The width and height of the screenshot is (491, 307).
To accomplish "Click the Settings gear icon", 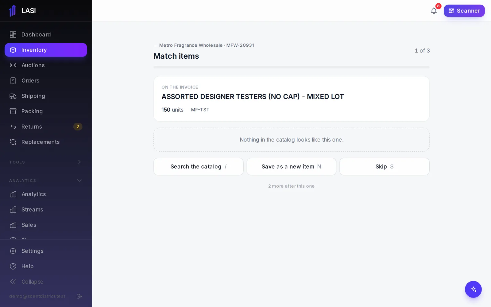I will (x=13, y=251).
